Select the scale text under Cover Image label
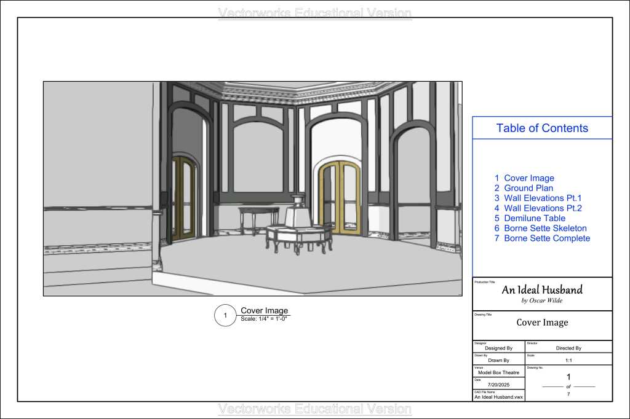This screenshot has width=630, height=419. [264, 318]
